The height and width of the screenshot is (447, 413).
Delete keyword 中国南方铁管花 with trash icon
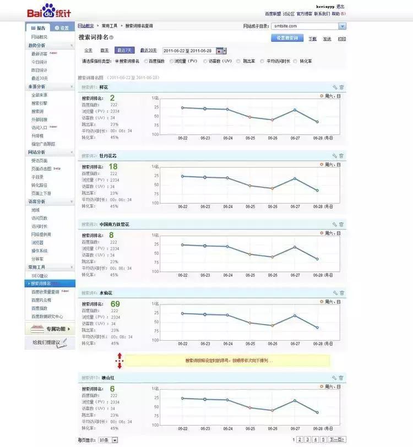pyautogui.click(x=341, y=225)
